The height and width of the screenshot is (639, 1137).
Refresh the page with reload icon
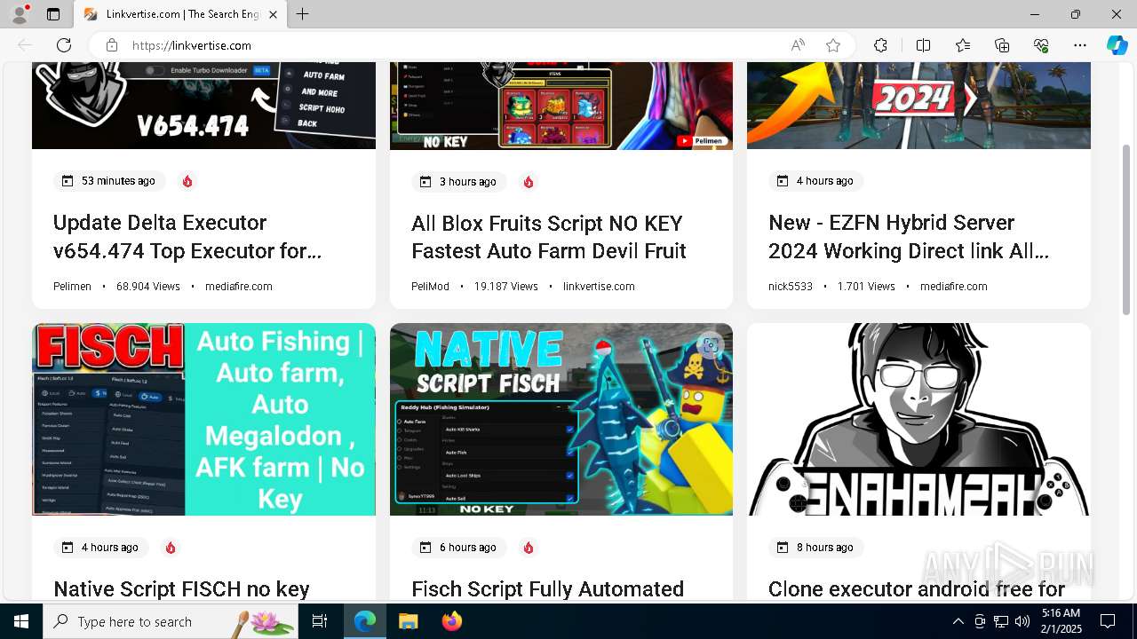[x=64, y=45]
